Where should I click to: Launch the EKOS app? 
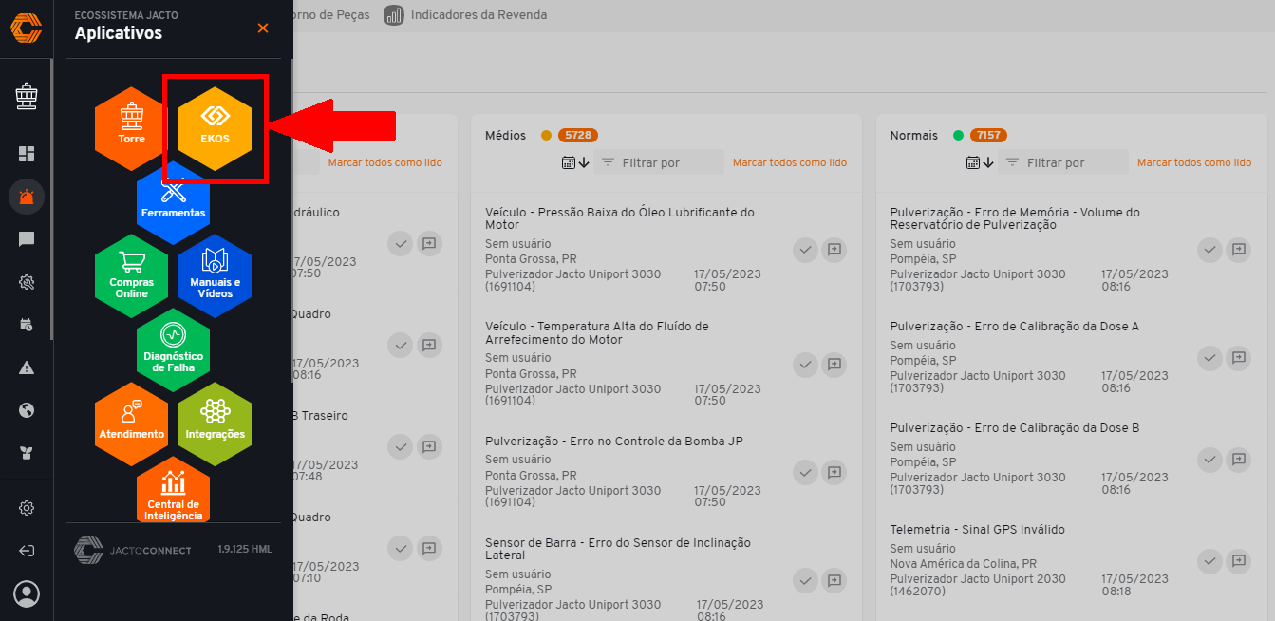tap(215, 128)
